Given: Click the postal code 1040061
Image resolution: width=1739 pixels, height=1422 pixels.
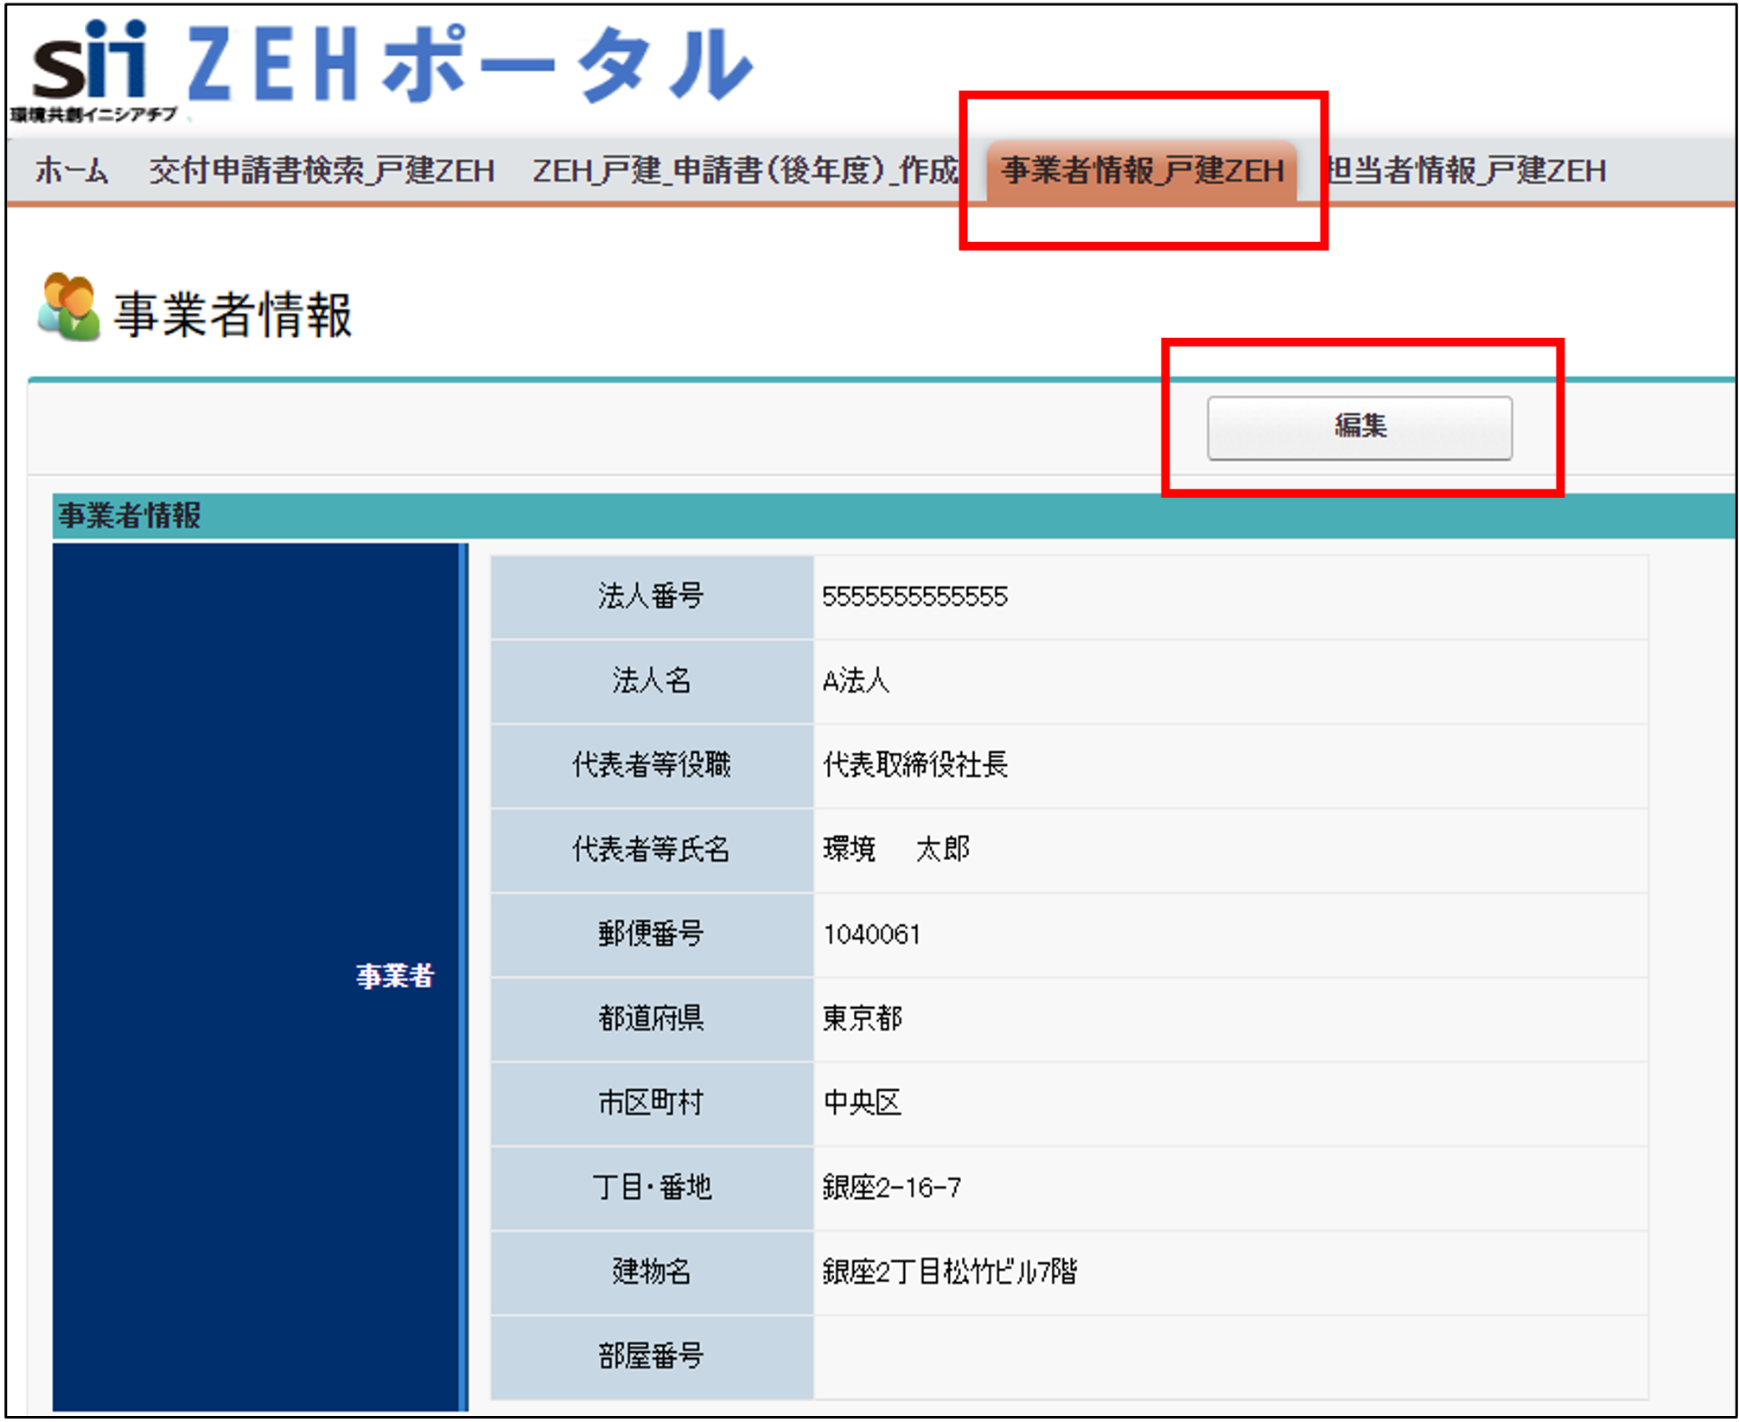Looking at the screenshot, I should (871, 934).
